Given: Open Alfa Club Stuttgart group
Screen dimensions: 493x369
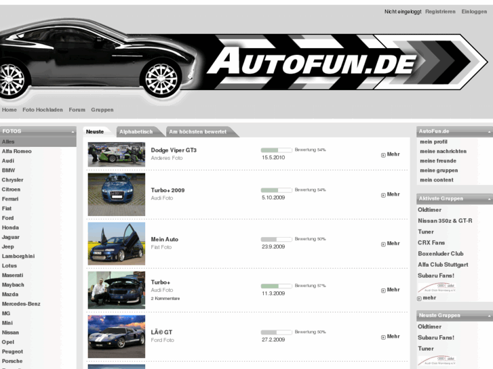Looking at the screenshot, I should (x=443, y=265).
